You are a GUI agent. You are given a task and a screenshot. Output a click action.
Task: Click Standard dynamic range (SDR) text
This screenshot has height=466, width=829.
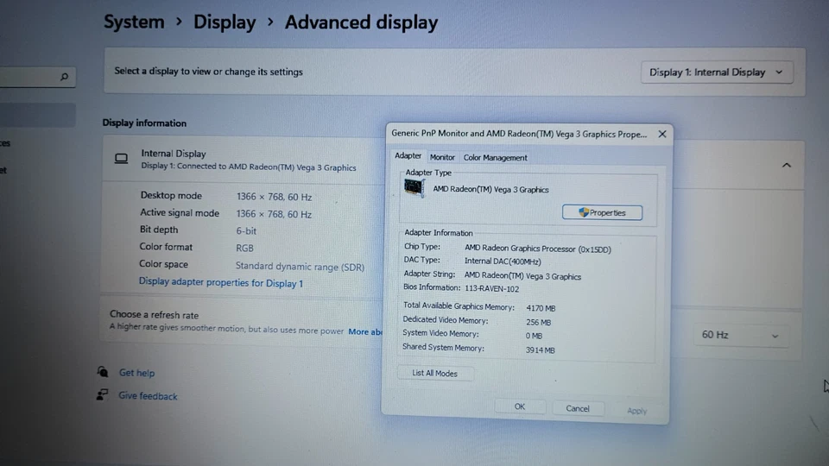tap(300, 267)
